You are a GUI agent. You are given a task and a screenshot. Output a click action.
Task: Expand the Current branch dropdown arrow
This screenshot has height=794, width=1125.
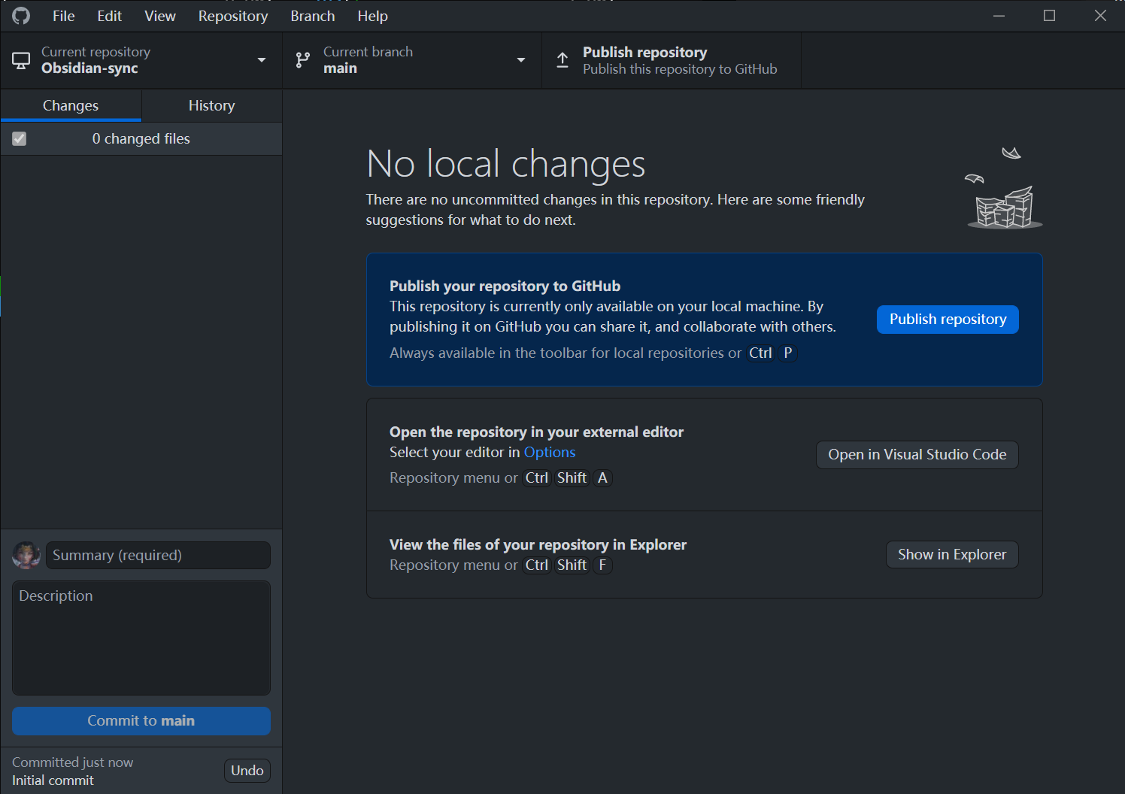521,60
